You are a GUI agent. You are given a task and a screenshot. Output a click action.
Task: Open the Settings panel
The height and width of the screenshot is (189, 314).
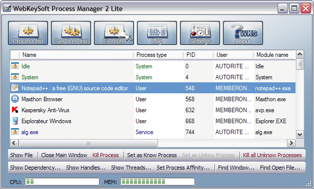tap(200, 33)
